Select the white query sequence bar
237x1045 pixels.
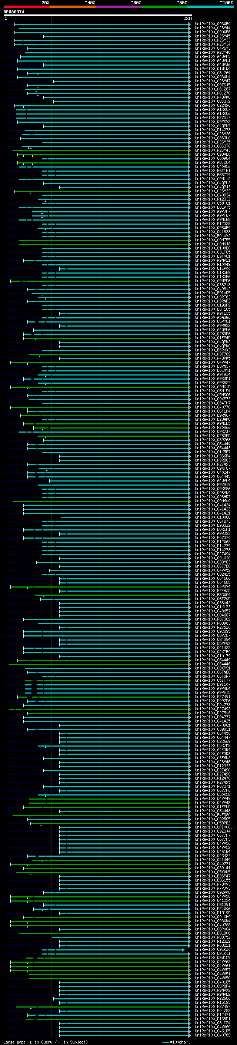click(x=98, y=16)
